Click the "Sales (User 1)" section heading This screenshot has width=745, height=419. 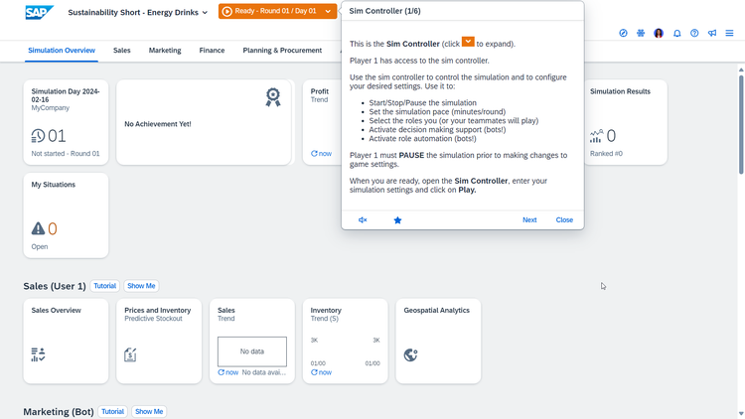(55, 286)
